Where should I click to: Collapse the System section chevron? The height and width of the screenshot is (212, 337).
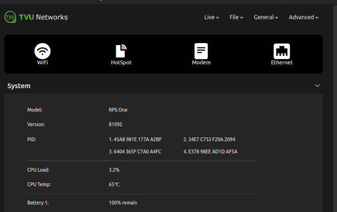[317, 86]
